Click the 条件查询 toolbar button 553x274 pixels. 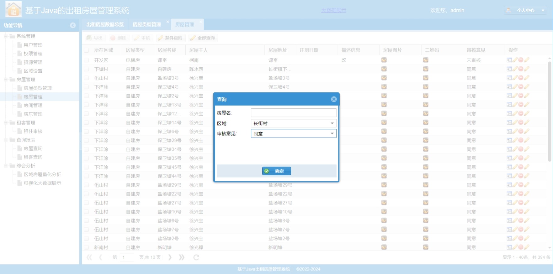coord(170,38)
